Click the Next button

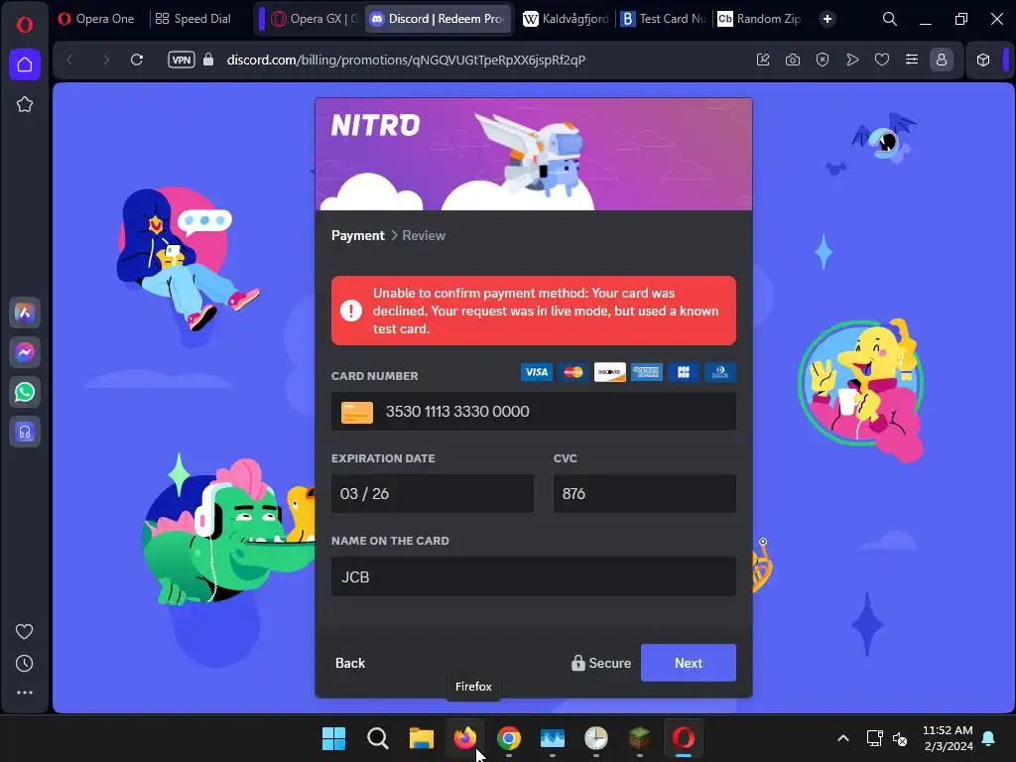pyautogui.click(x=689, y=663)
